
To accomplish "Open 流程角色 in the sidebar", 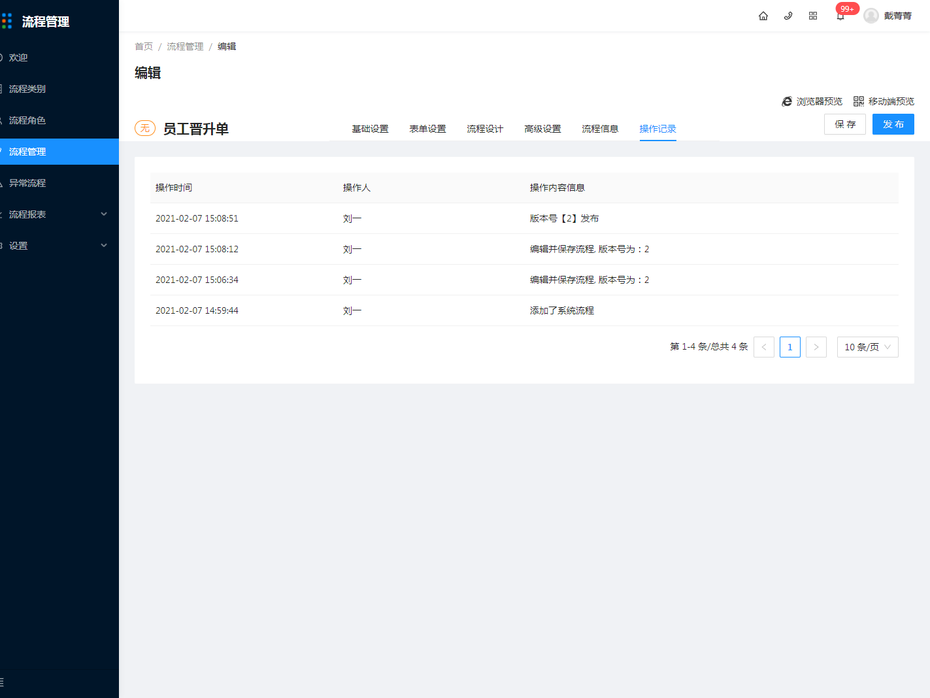I will pyautogui.click(x=59, y=120).
